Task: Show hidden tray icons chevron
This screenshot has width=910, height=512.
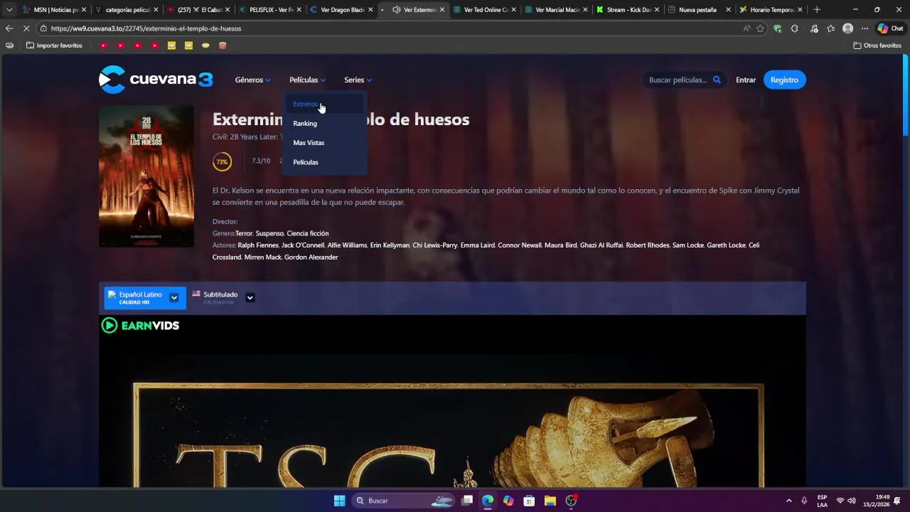Action: (788, 501)
